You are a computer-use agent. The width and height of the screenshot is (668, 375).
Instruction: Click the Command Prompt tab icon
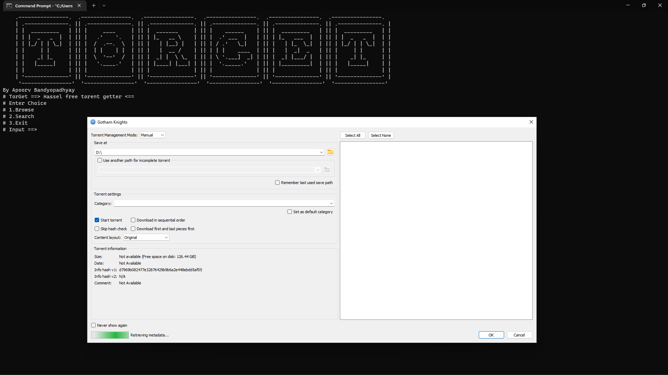(9, 6)
